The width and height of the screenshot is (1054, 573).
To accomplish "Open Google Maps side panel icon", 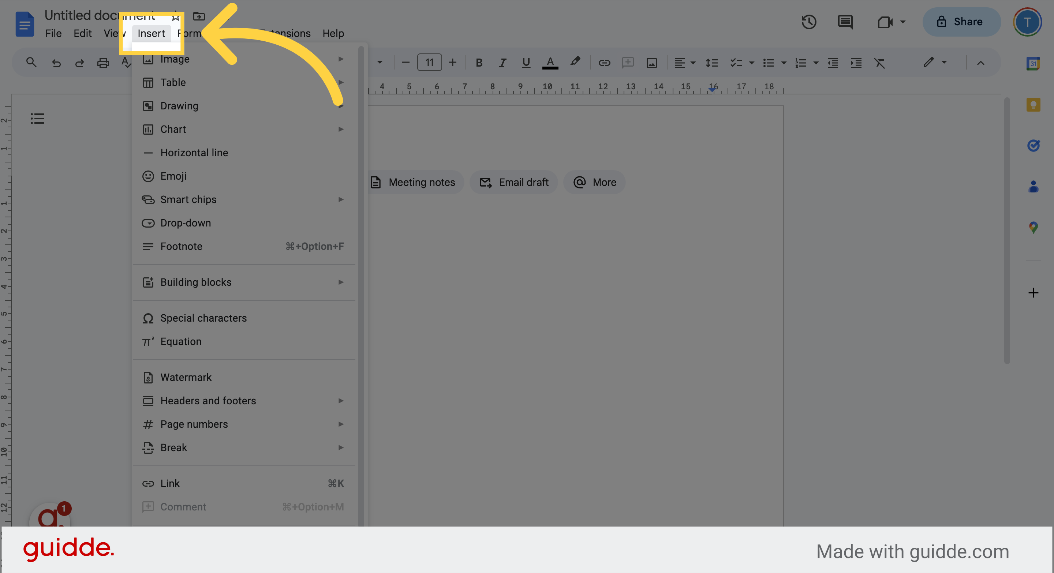I will (x=1033, y=227).
